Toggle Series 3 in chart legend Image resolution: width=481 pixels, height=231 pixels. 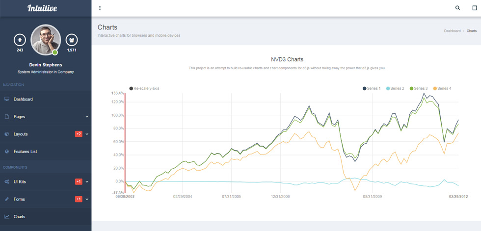pyautogui.click(x=418, y=89)
